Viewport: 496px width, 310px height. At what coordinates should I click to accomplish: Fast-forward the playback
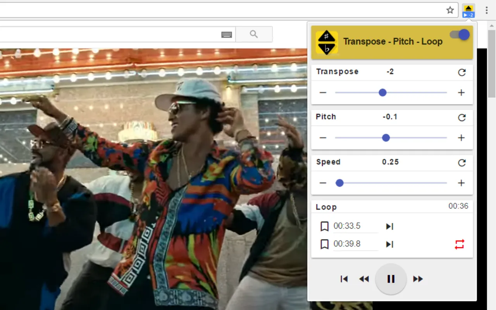click(418, 279)
